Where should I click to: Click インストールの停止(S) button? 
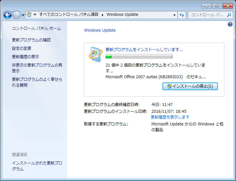pos(190,86)
